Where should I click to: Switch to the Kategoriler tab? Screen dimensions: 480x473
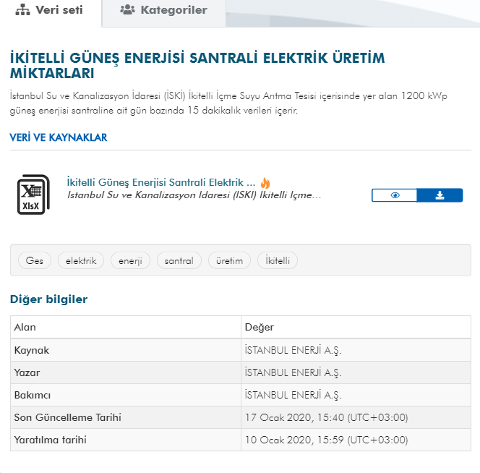(164, 10)
